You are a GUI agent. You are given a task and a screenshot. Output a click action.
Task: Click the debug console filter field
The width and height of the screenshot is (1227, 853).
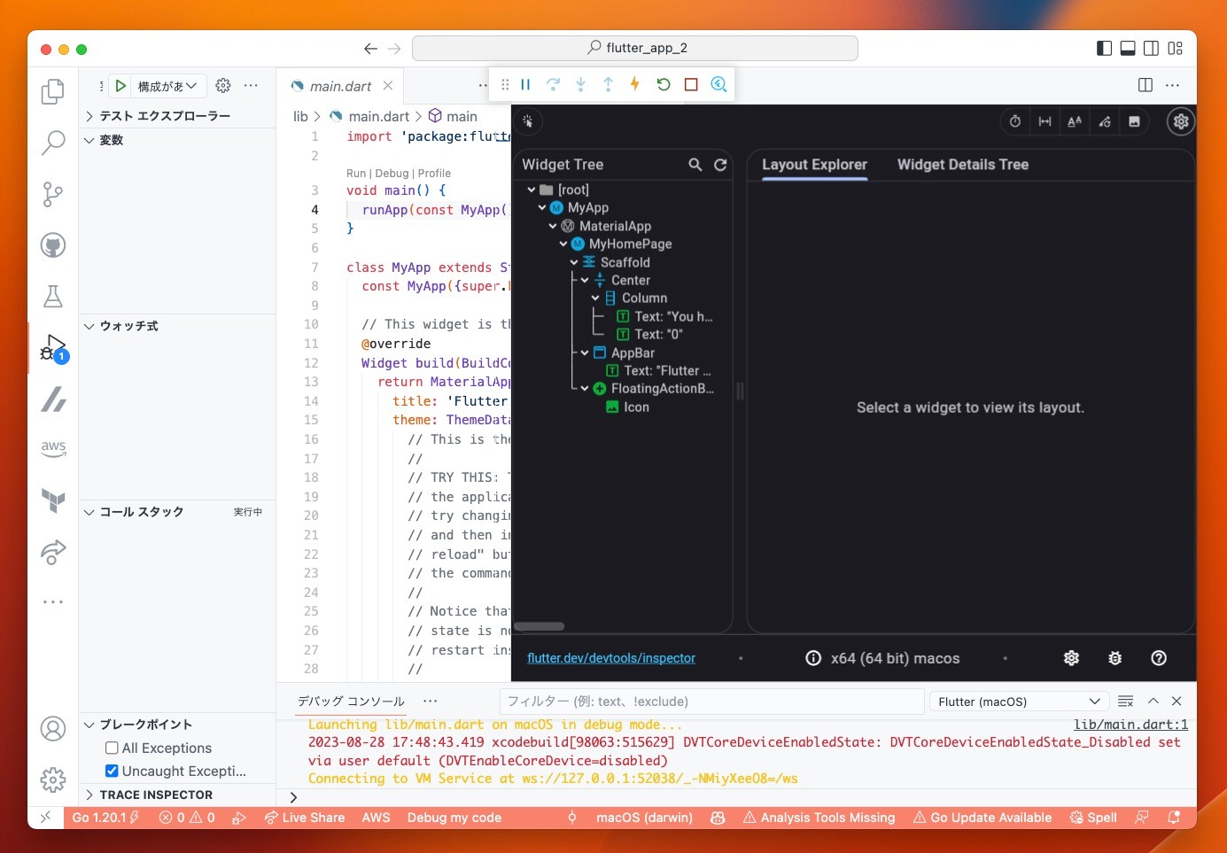click(x=711, y=702)
